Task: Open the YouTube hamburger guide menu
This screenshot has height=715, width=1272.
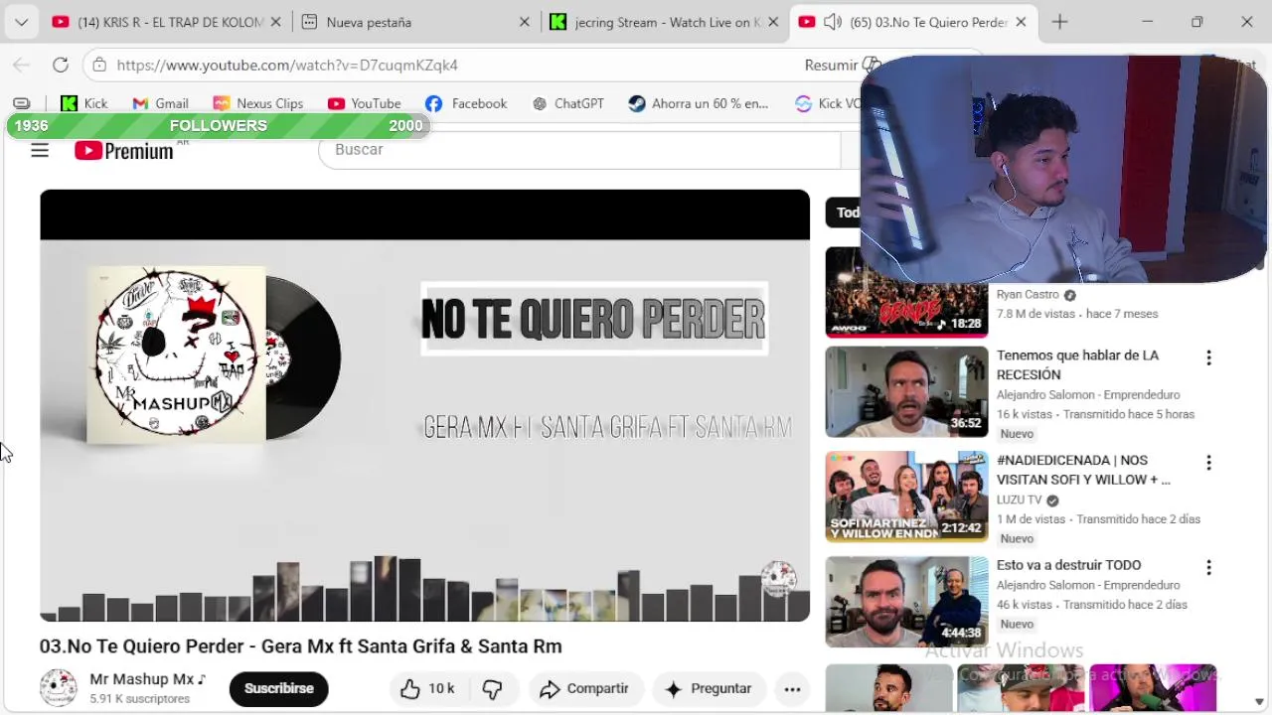Action: (40, 150)
